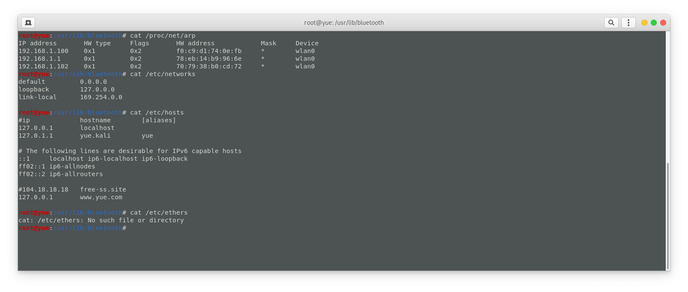Screen dimensions: 688x292
Task: Click the 'Device' column header text
Action: pyautogui.click(x=307, y=43)
